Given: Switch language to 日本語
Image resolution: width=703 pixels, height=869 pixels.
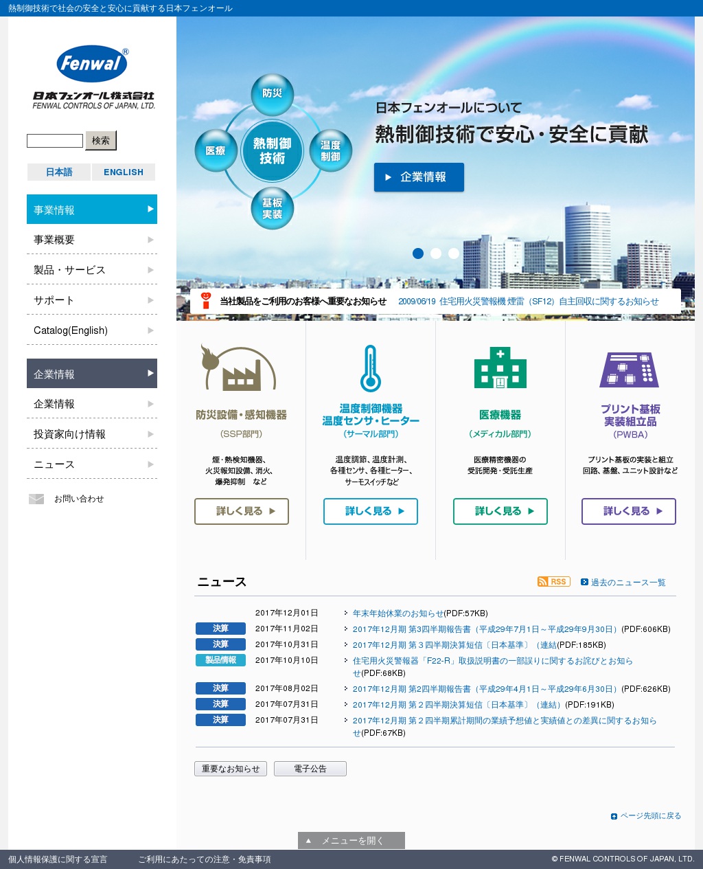Looking at the screenshot, I should [59, 172].
